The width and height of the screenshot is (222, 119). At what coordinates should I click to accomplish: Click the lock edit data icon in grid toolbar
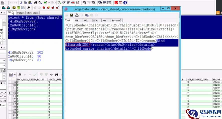[20, 75]
